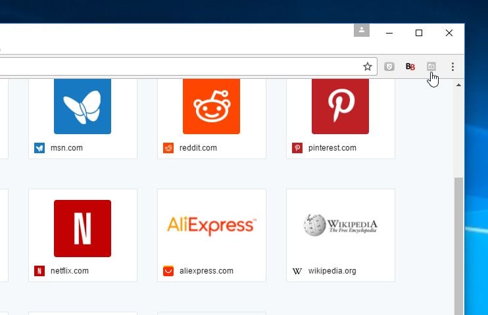The width and height of the screenshot is (488, 315).
Task: Minimize the browser window
Action: (389, 33)
